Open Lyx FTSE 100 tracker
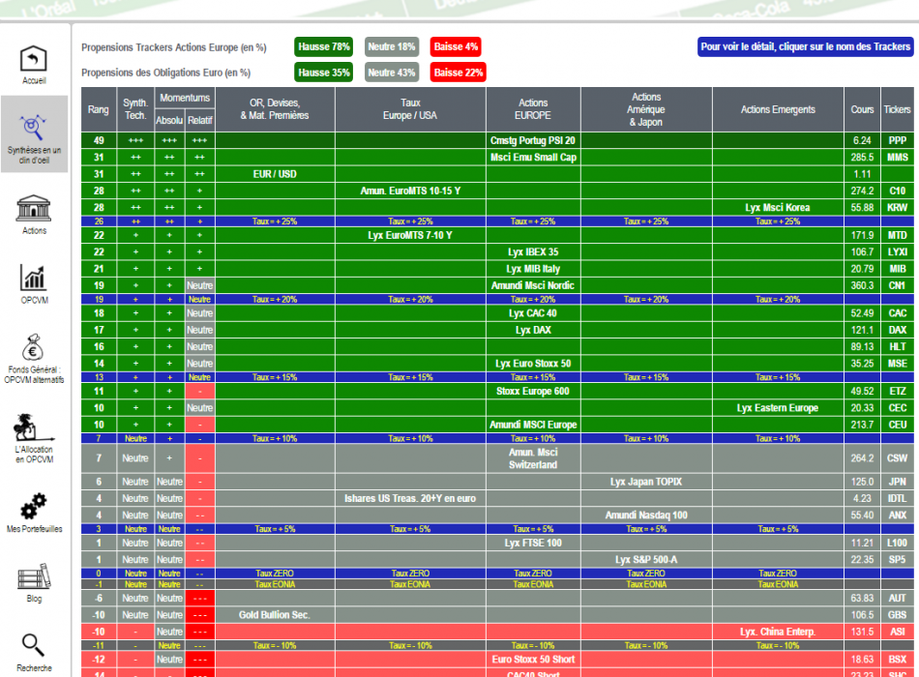The width and height of the screenshot is (919, 677). (533, 543)
